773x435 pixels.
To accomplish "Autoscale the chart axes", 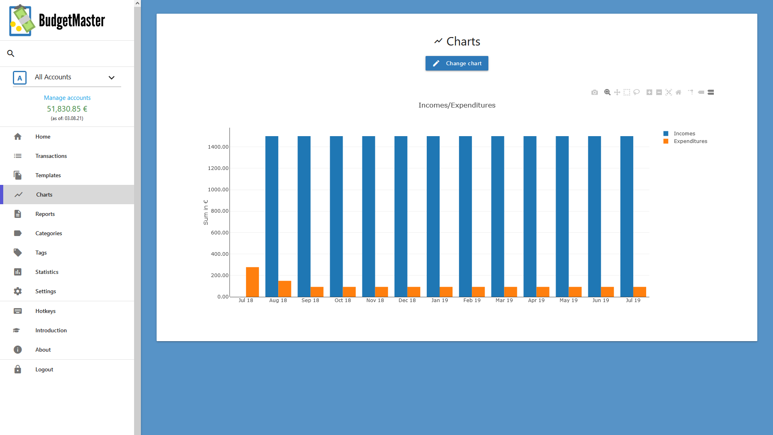I will 669,92.
